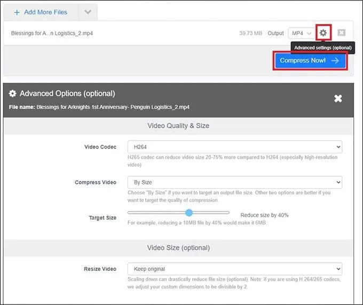Open Advanced settings gear icon
This screenshot has height=305, width=363.
pos(323,33)
